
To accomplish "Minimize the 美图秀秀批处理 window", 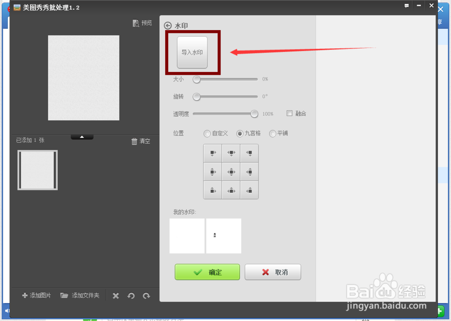I will click(x=419, y=6).
